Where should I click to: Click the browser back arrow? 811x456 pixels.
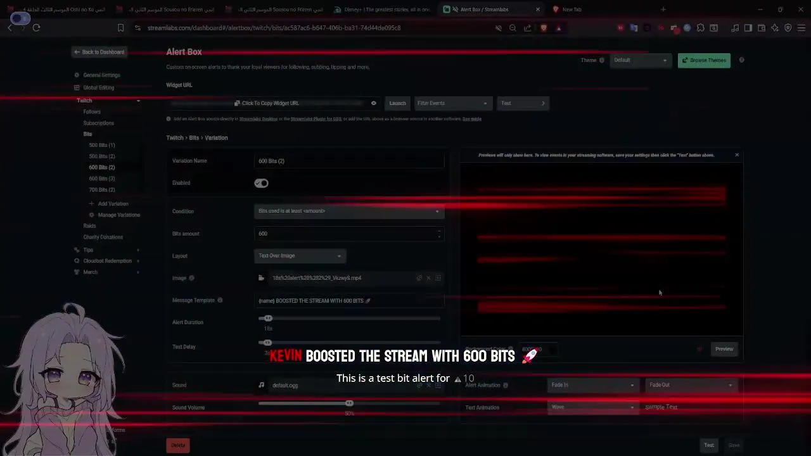(x=10, y=28)
